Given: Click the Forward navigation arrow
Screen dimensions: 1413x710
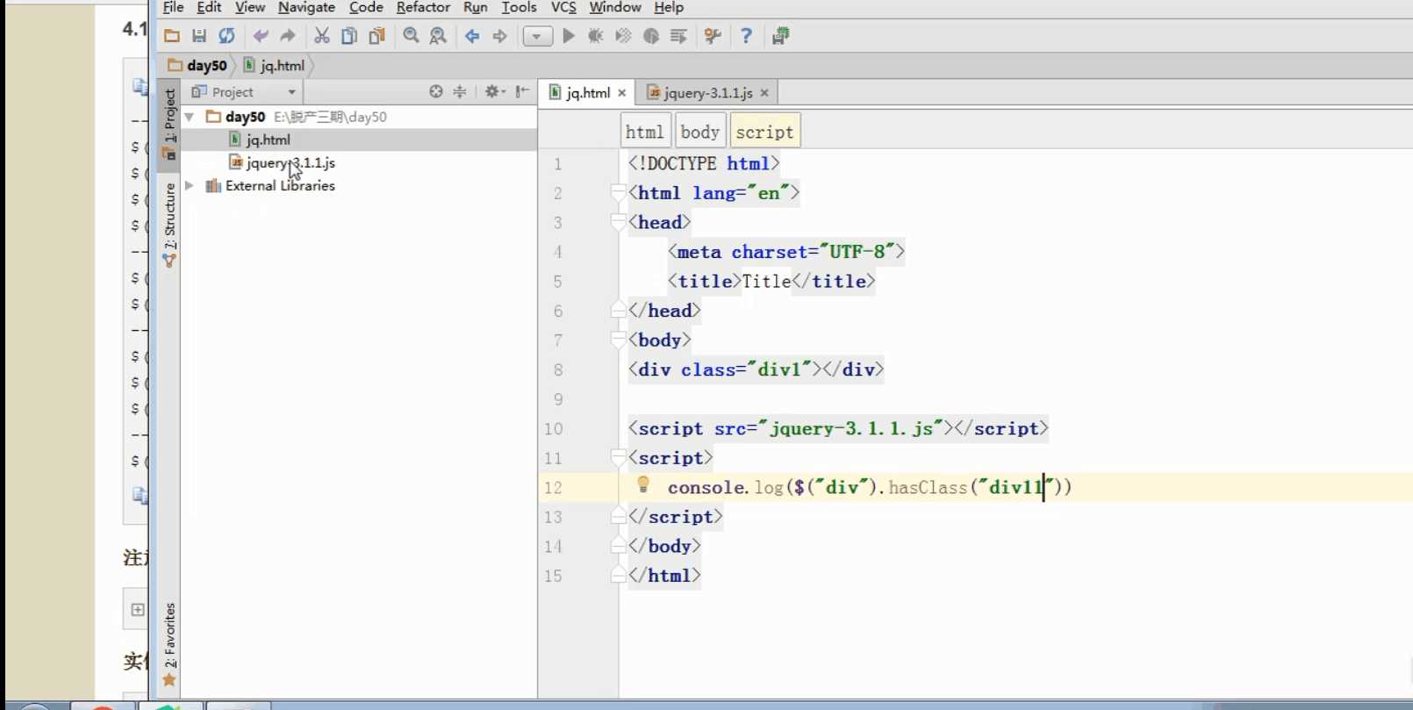Looking at the screenshot, I should pyautogui.click(x=499, y=36).
